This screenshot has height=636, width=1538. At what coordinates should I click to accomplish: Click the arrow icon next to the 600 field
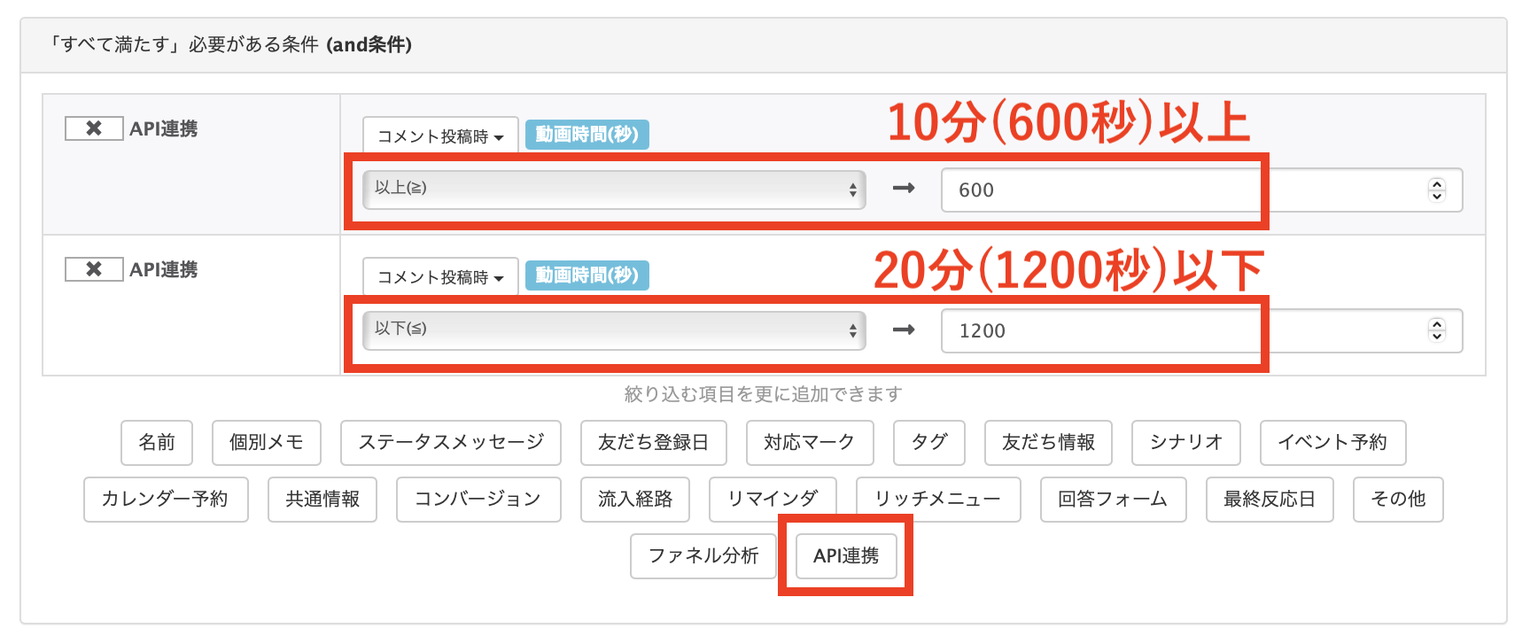coord(905,189)
